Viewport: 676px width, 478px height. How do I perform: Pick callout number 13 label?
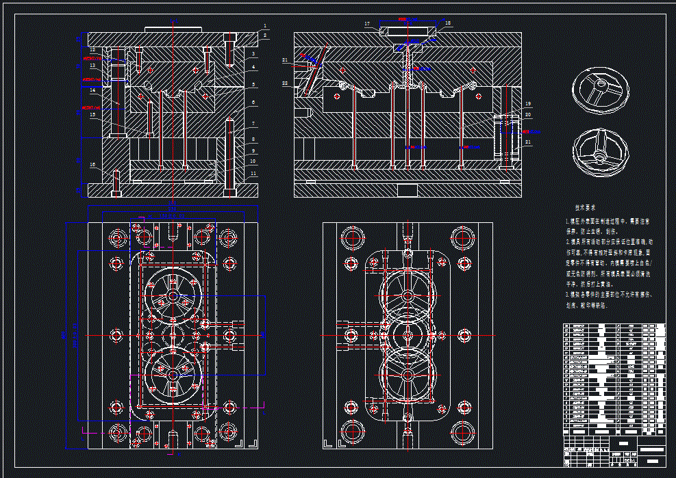(x=92, y=66)
